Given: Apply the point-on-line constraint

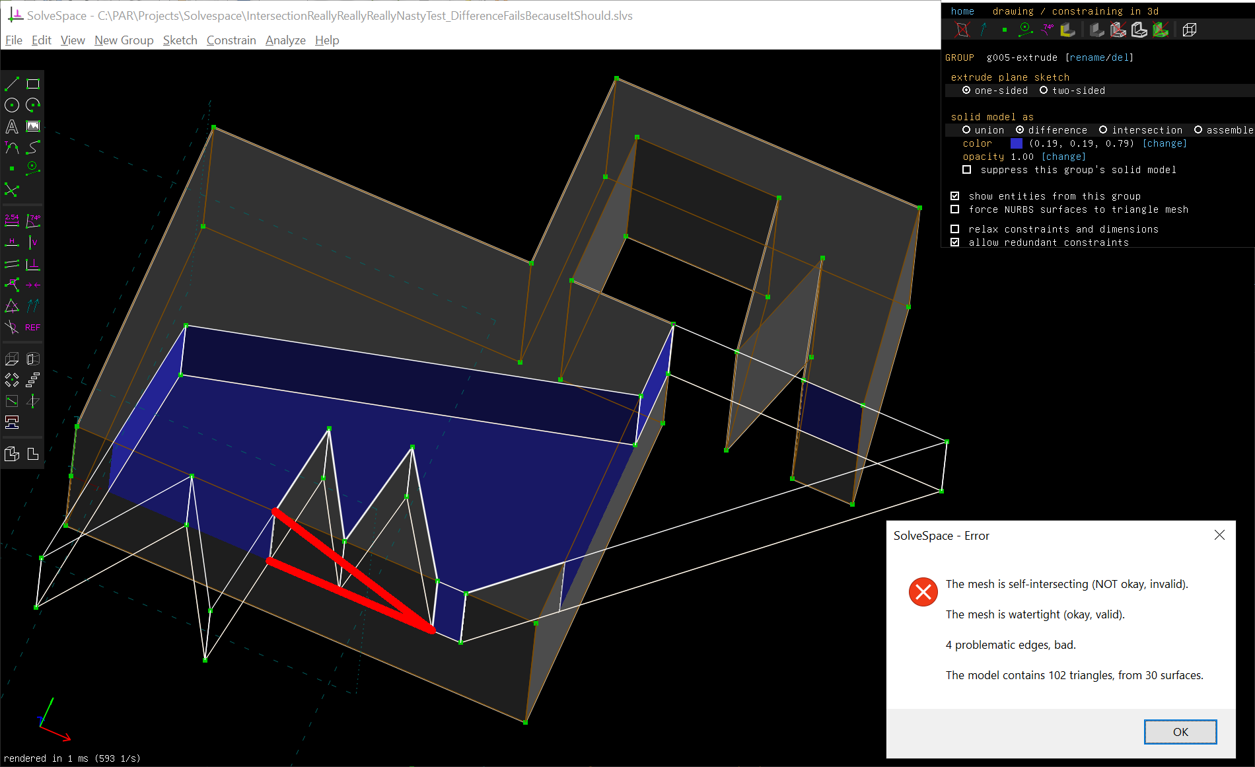Looking at the screenshot, I should point(12,285).
